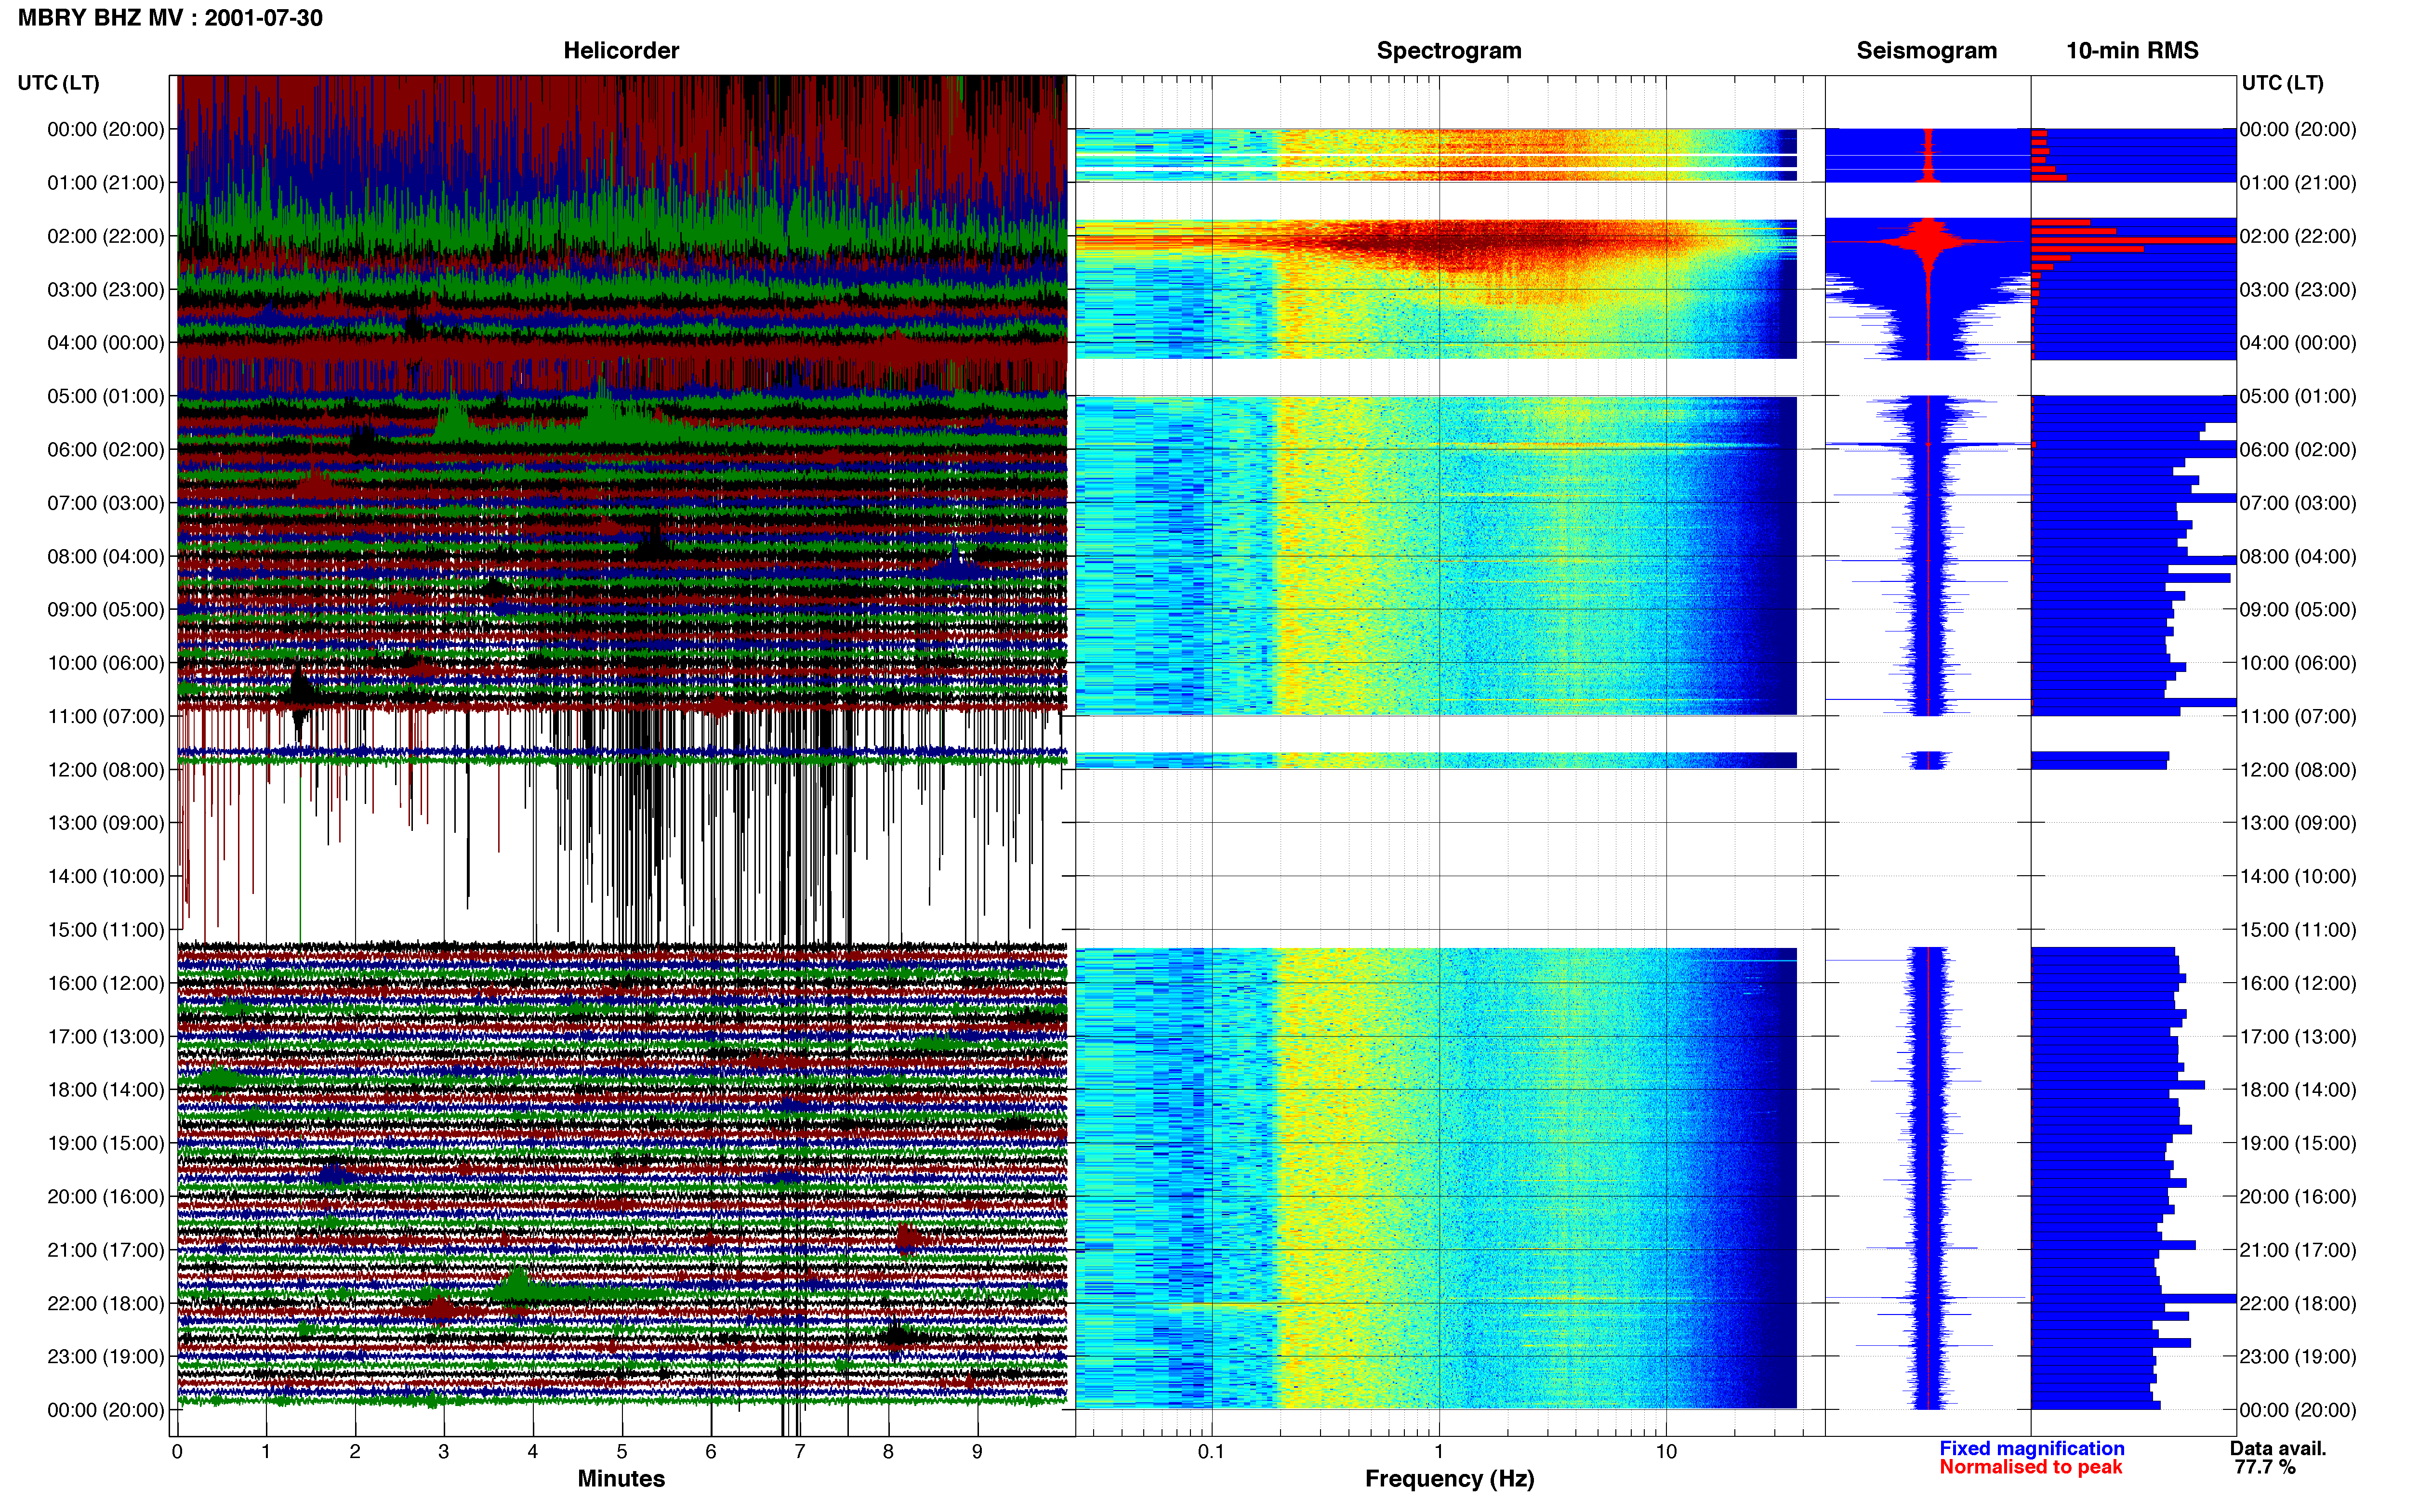Click the "7" tick on Minutes axis
Screen dimensions: 2418x1512
[800, 1451]
